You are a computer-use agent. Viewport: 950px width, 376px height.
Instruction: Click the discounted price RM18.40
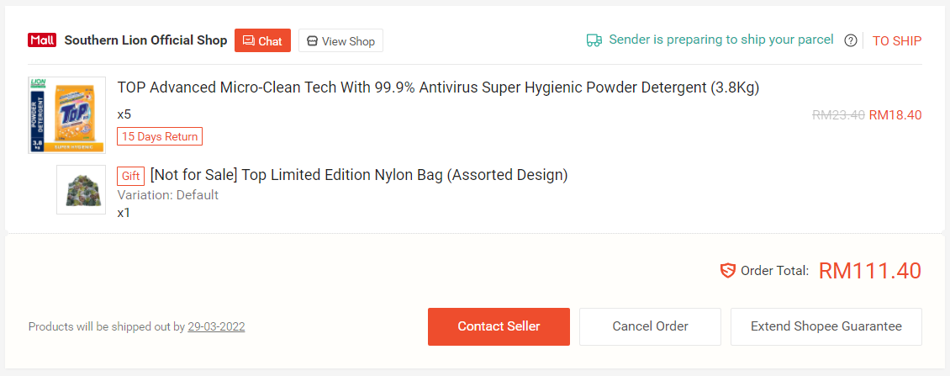(x=895, y=115)
